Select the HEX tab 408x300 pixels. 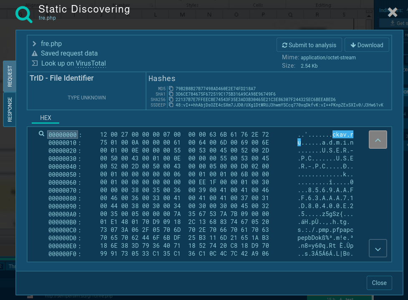45,118
